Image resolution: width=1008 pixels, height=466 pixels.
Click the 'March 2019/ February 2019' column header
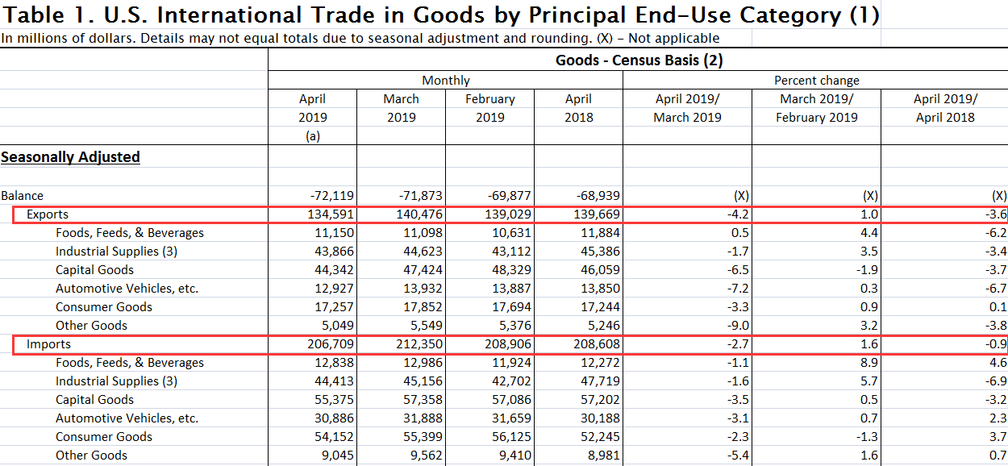click(816, 108)
